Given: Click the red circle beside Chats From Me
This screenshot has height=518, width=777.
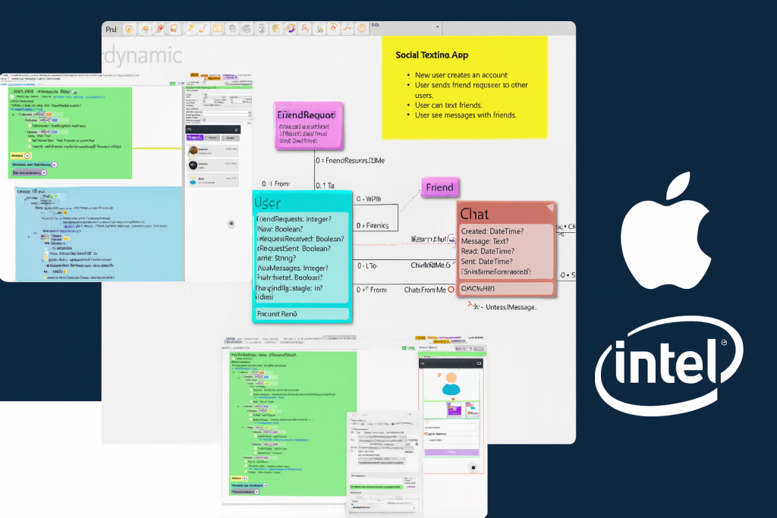Looking at the screenshot, I should (451, 290).
